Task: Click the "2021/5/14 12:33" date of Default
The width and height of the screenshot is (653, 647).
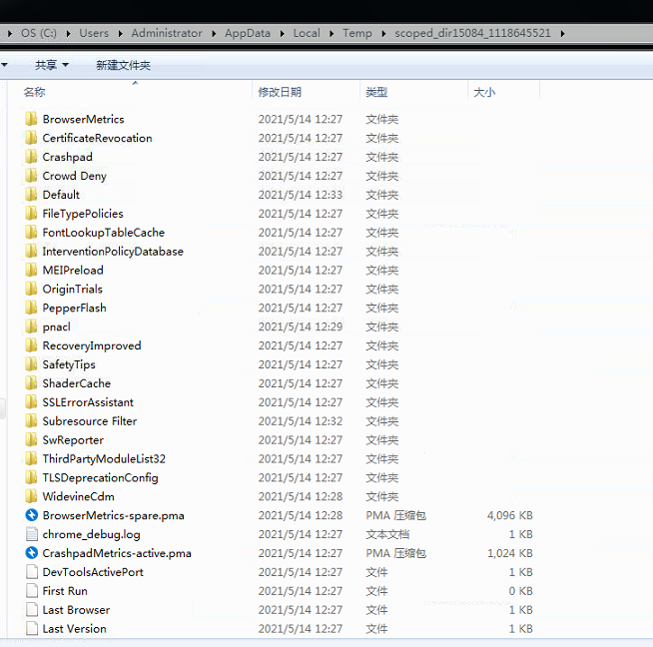Action: coord(301,195)
